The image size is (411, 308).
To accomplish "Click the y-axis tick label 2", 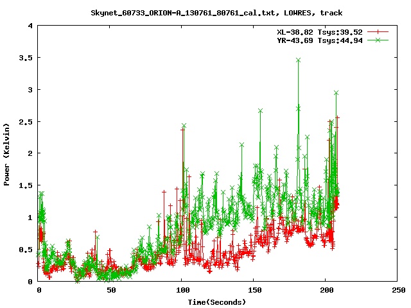I will [x=30, y=153].
